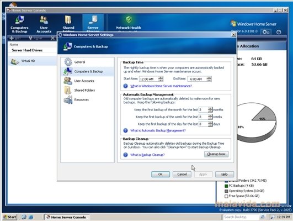The width and height of the screenshot is (293, 221).
Task: Click the Remove X toolbar icon
Action: (x=53, y=38)
